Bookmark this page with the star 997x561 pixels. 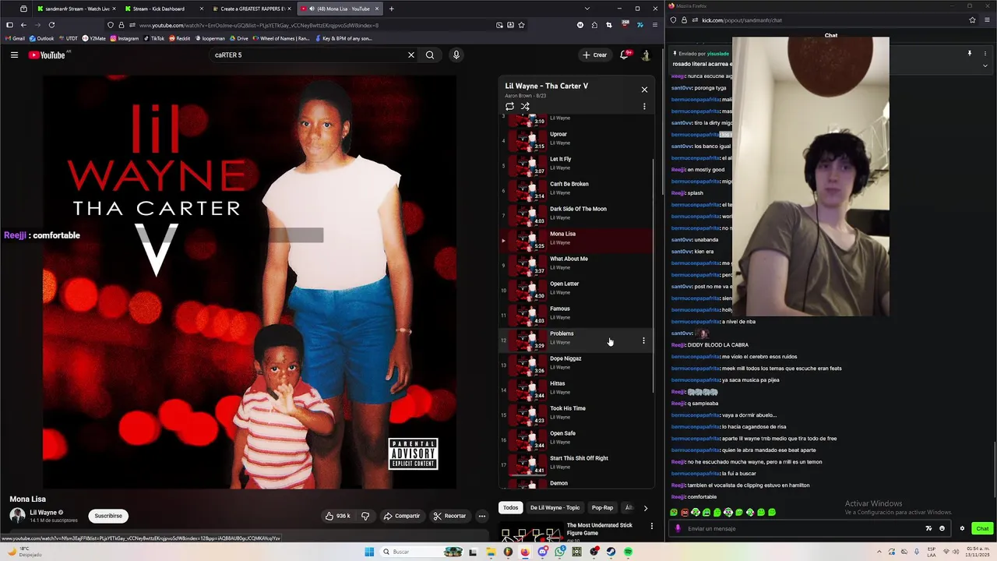tap(522, 25)
